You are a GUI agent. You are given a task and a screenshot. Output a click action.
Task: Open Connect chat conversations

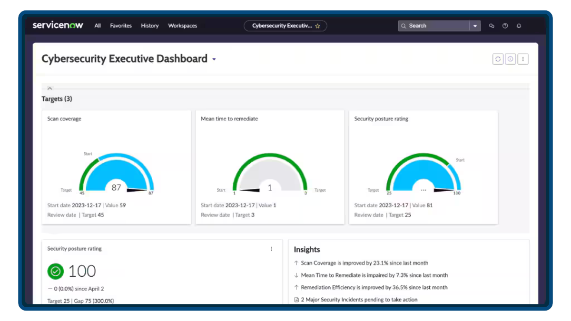492,25
